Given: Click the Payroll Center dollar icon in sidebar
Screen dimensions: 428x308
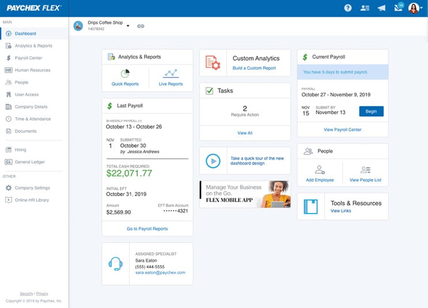Looking at the screenshot, I should (x=9, y=58).
